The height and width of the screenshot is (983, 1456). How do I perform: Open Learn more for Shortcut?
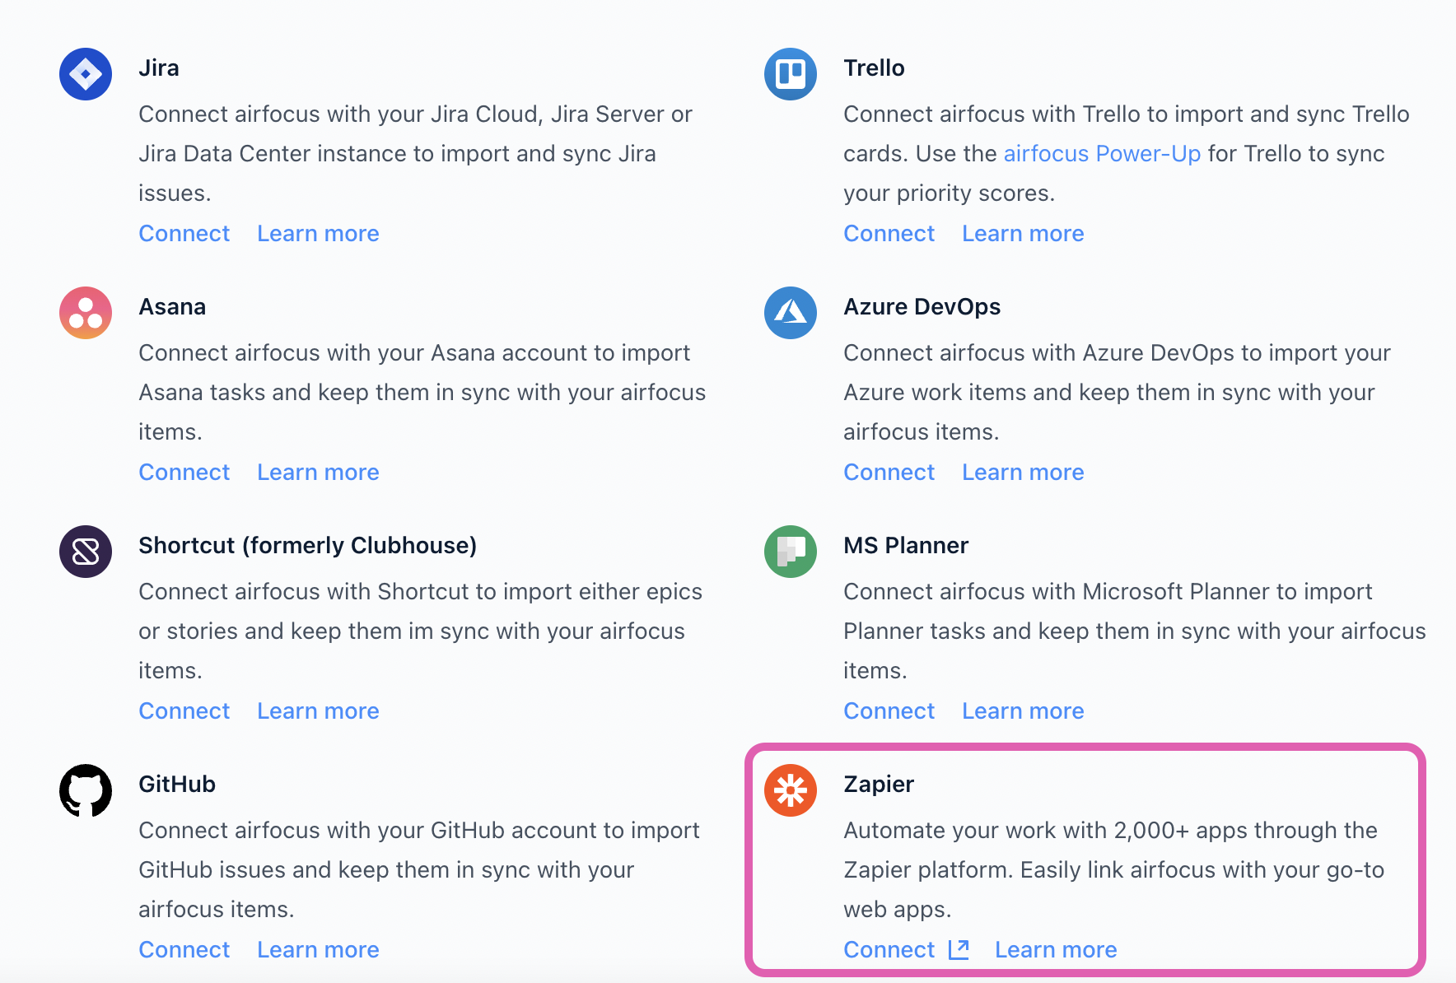[318, 711]
